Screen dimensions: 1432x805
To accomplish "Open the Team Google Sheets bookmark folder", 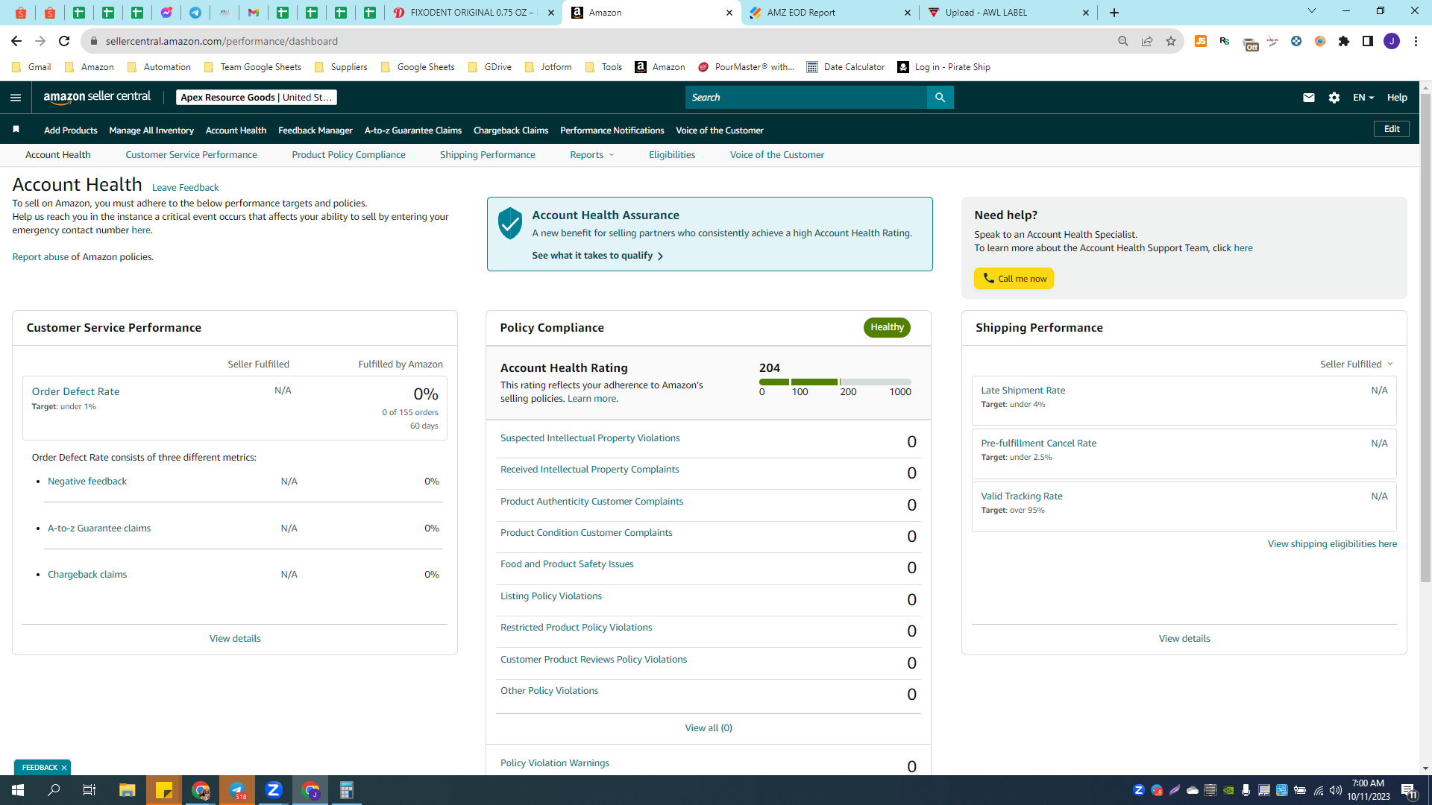I will [x=252, y=67].
